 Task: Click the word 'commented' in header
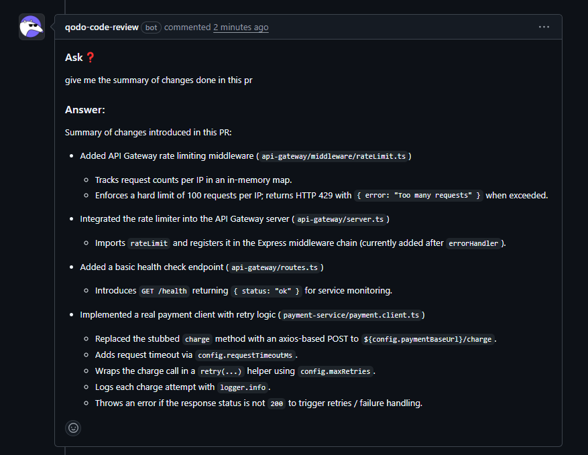[x=188, y=27]
